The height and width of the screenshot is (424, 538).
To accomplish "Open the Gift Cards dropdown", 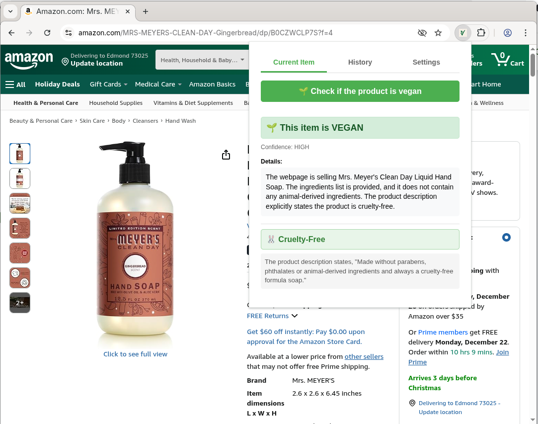I will pyautogui.click(x=108, y=85).
